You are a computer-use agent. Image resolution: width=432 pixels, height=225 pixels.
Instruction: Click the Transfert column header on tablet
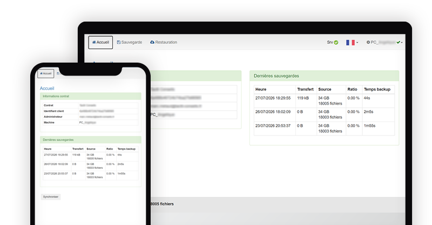point(305,89)
